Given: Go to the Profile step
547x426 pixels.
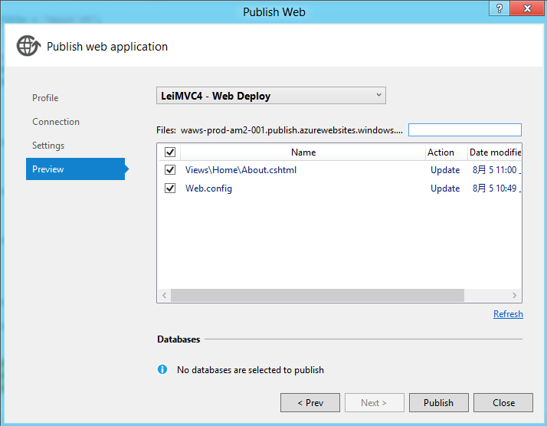Looking at the screenshot, I should tap(45, 98).
